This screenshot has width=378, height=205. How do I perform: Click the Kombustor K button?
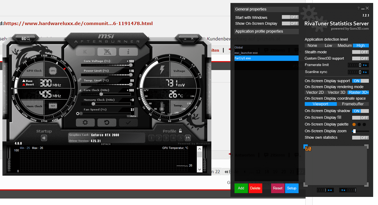(85, 52)
